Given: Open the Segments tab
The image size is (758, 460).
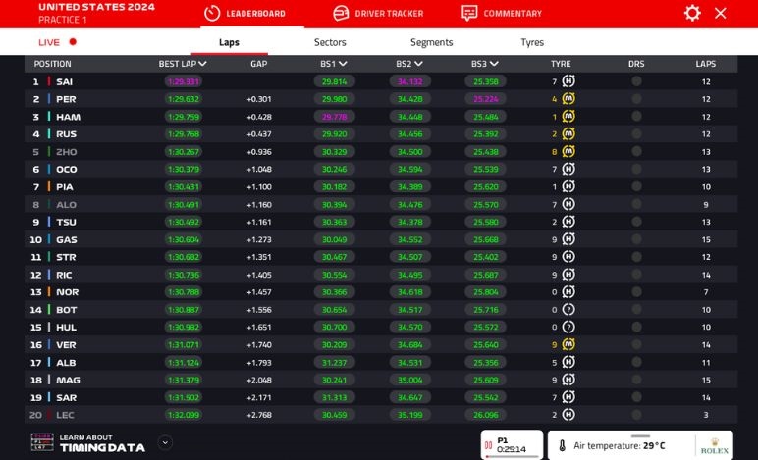Looking at the screenshot, I should (x=431, y=42).
